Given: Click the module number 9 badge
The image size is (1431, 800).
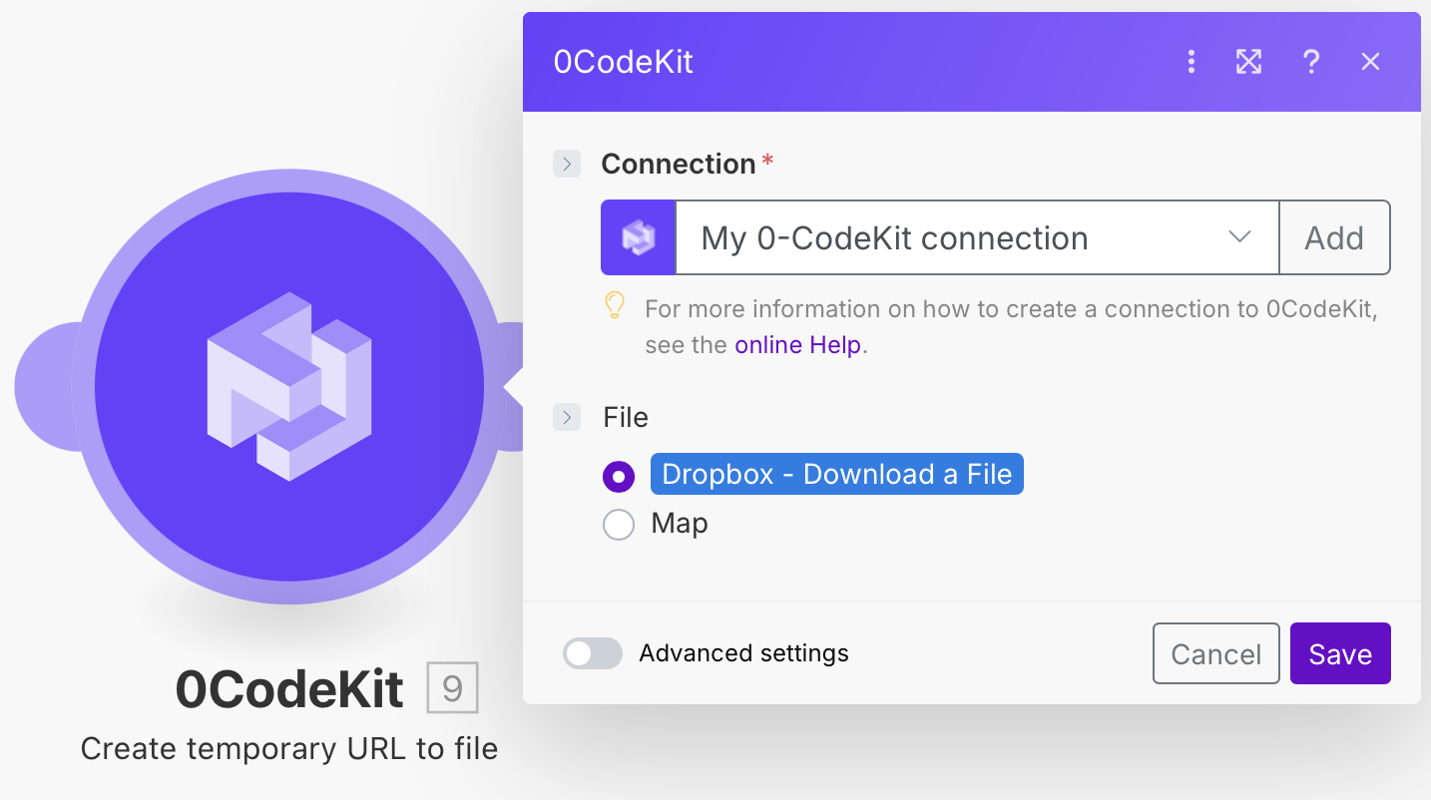Looking at the screenshot, I should (452, 687).
